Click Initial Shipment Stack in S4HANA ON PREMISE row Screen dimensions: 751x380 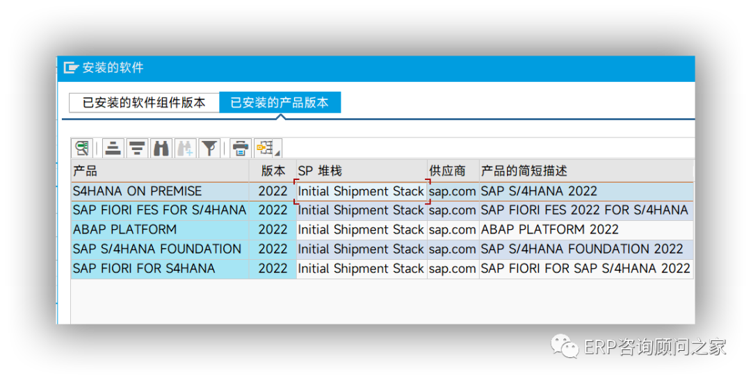tap(362, 192)
